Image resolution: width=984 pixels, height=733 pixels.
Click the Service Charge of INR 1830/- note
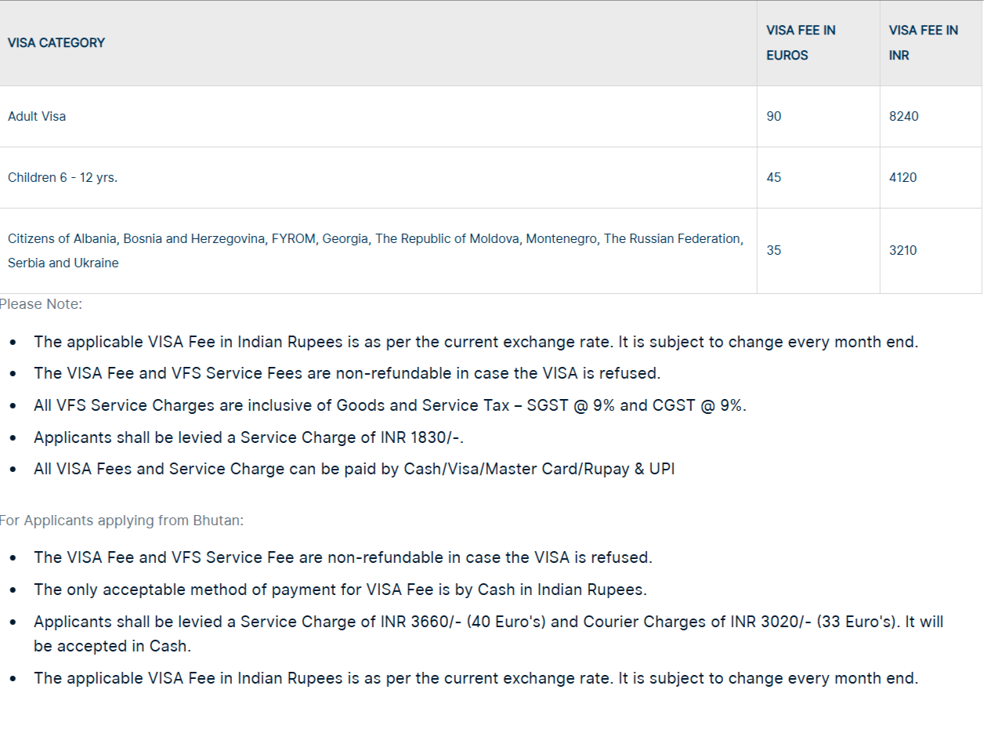[x=249, y=437]
